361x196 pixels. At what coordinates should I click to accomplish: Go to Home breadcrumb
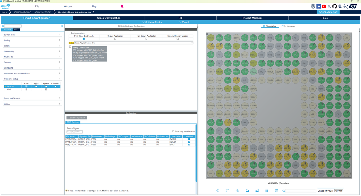tap(5, 12)
